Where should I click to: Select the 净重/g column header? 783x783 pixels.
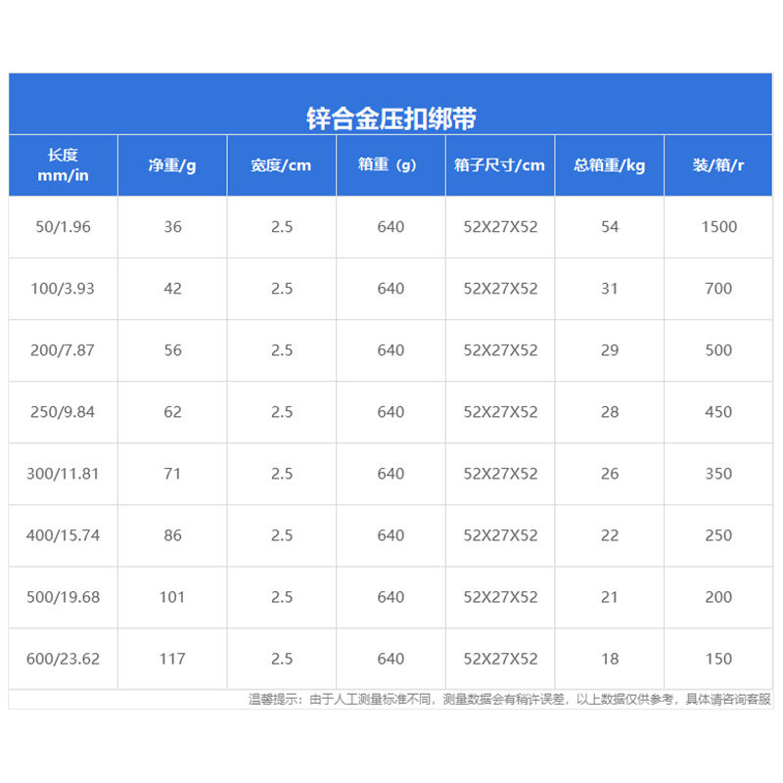[x=172, y=165]
